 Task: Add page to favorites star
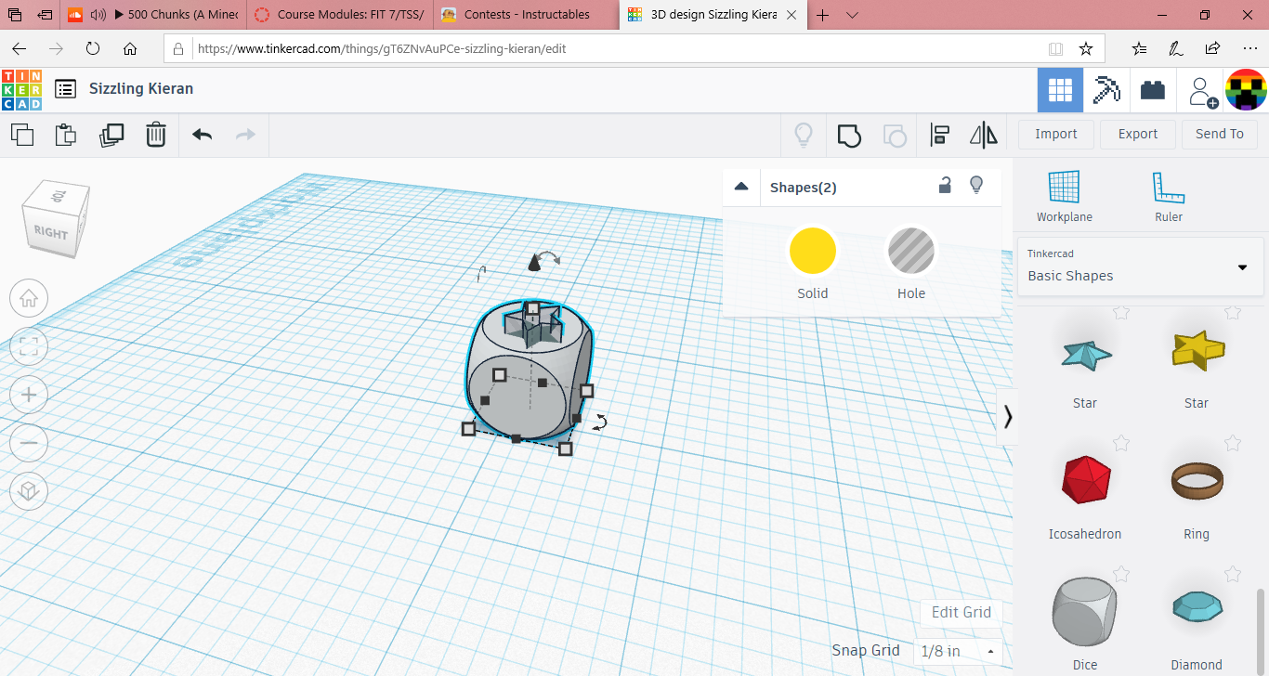1085,49
